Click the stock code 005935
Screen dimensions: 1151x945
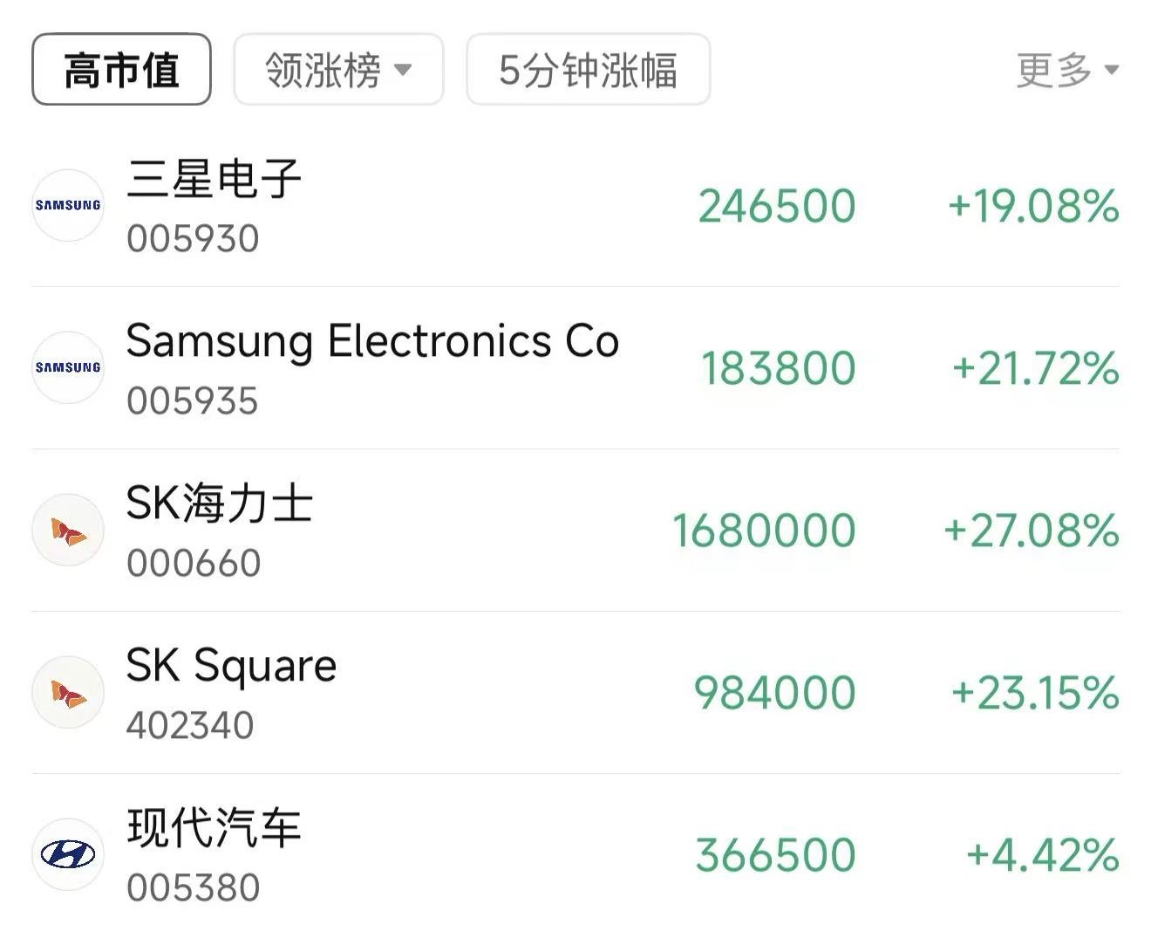coord(193,401)
